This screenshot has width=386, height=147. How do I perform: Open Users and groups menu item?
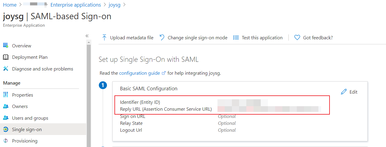pos(30,118)
